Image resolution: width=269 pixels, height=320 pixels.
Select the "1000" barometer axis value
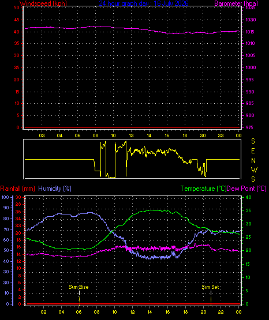(251, 67)
